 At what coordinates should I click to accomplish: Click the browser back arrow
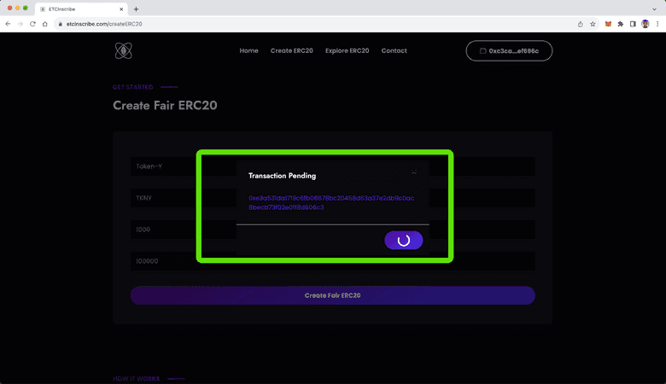pos(8,24)
